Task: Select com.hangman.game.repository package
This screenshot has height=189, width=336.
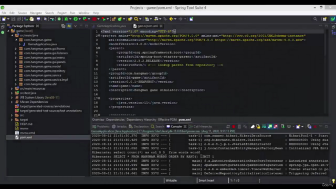Action: [x=45, y=71]
